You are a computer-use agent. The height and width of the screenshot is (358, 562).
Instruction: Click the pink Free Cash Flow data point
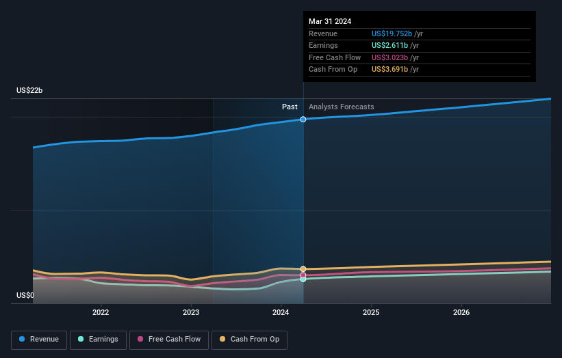point(303,275)
